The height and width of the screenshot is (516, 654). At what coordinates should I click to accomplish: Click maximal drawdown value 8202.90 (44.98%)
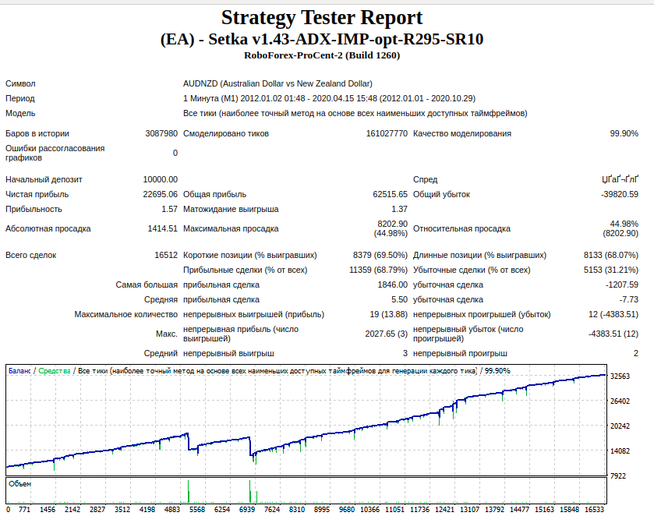(391, 228)
